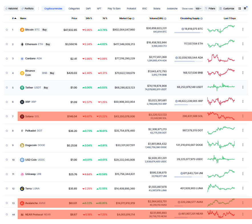Open the Filters panel

tap(210, 9)
